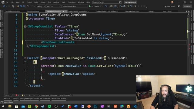Open OBS Studio from the taskbar
Viewport: 194px width, 109px height.
coord(56,106)
